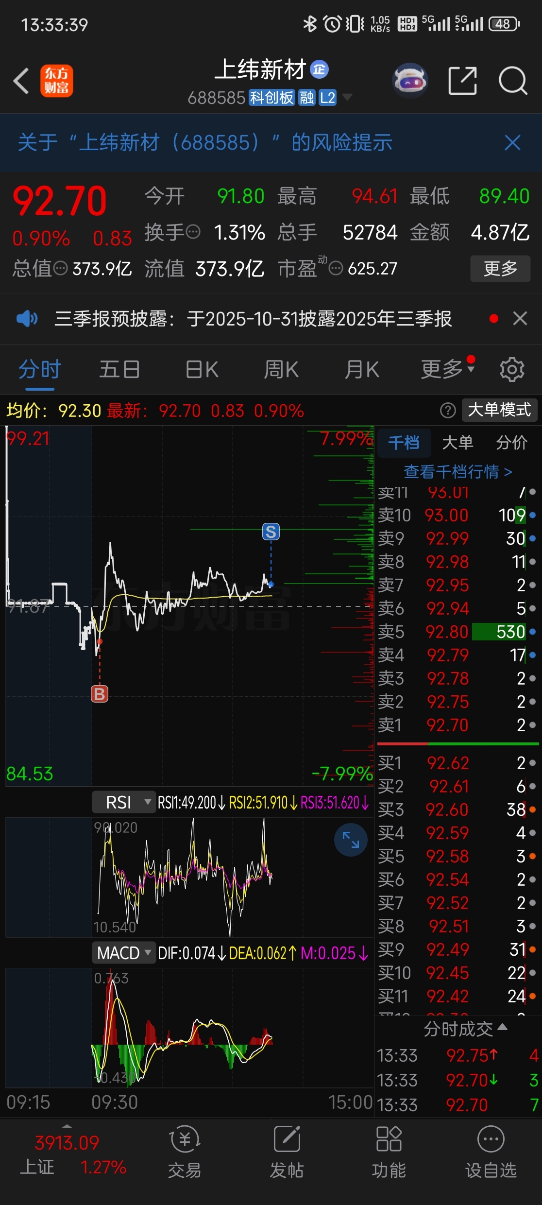Tap the B buy marker on chart

coord(100,694)
